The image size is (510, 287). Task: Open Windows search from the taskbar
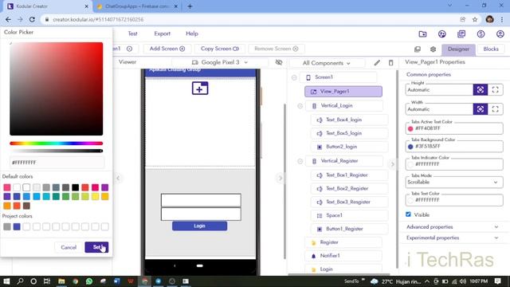point(20,281)
